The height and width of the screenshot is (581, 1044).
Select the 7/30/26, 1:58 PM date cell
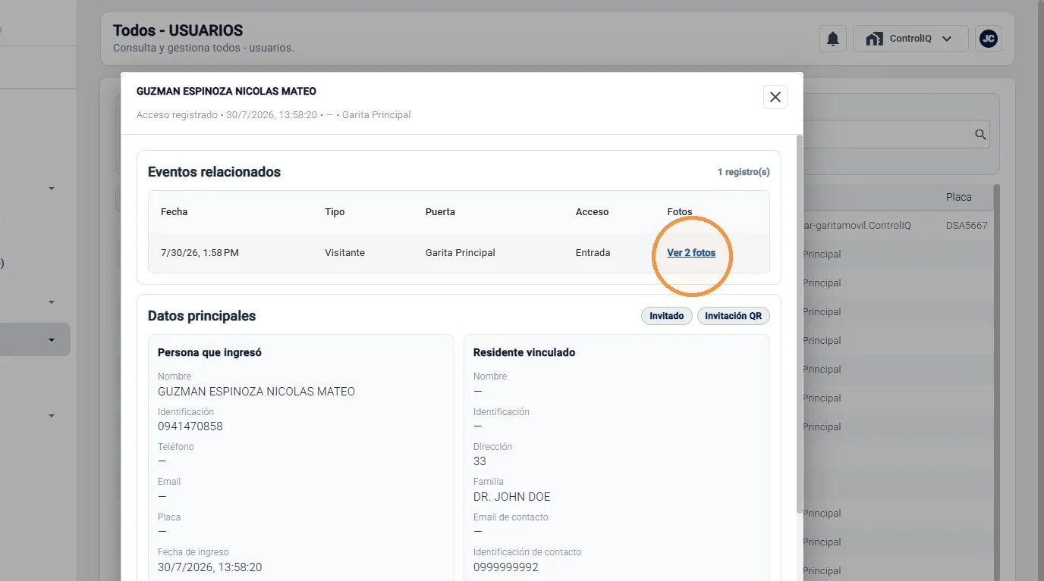[x=200, y=253]
